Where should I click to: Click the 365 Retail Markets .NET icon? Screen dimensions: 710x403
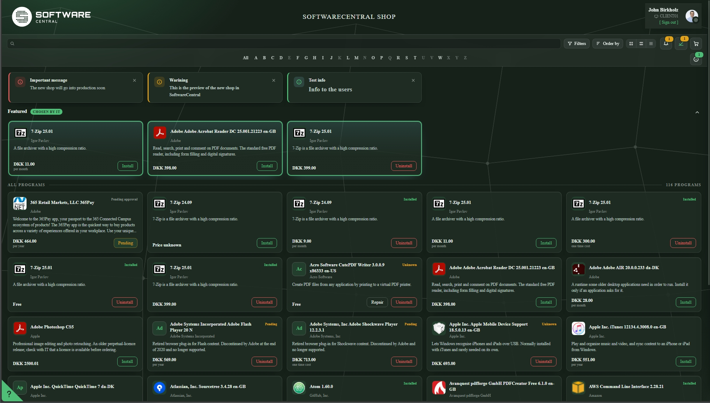click(20, 204)
